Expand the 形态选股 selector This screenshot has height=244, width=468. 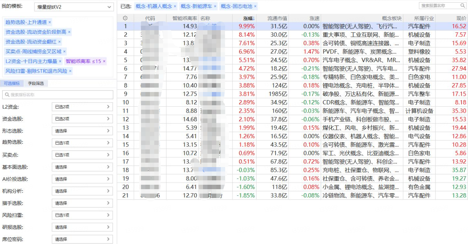[x=82, y=131]
